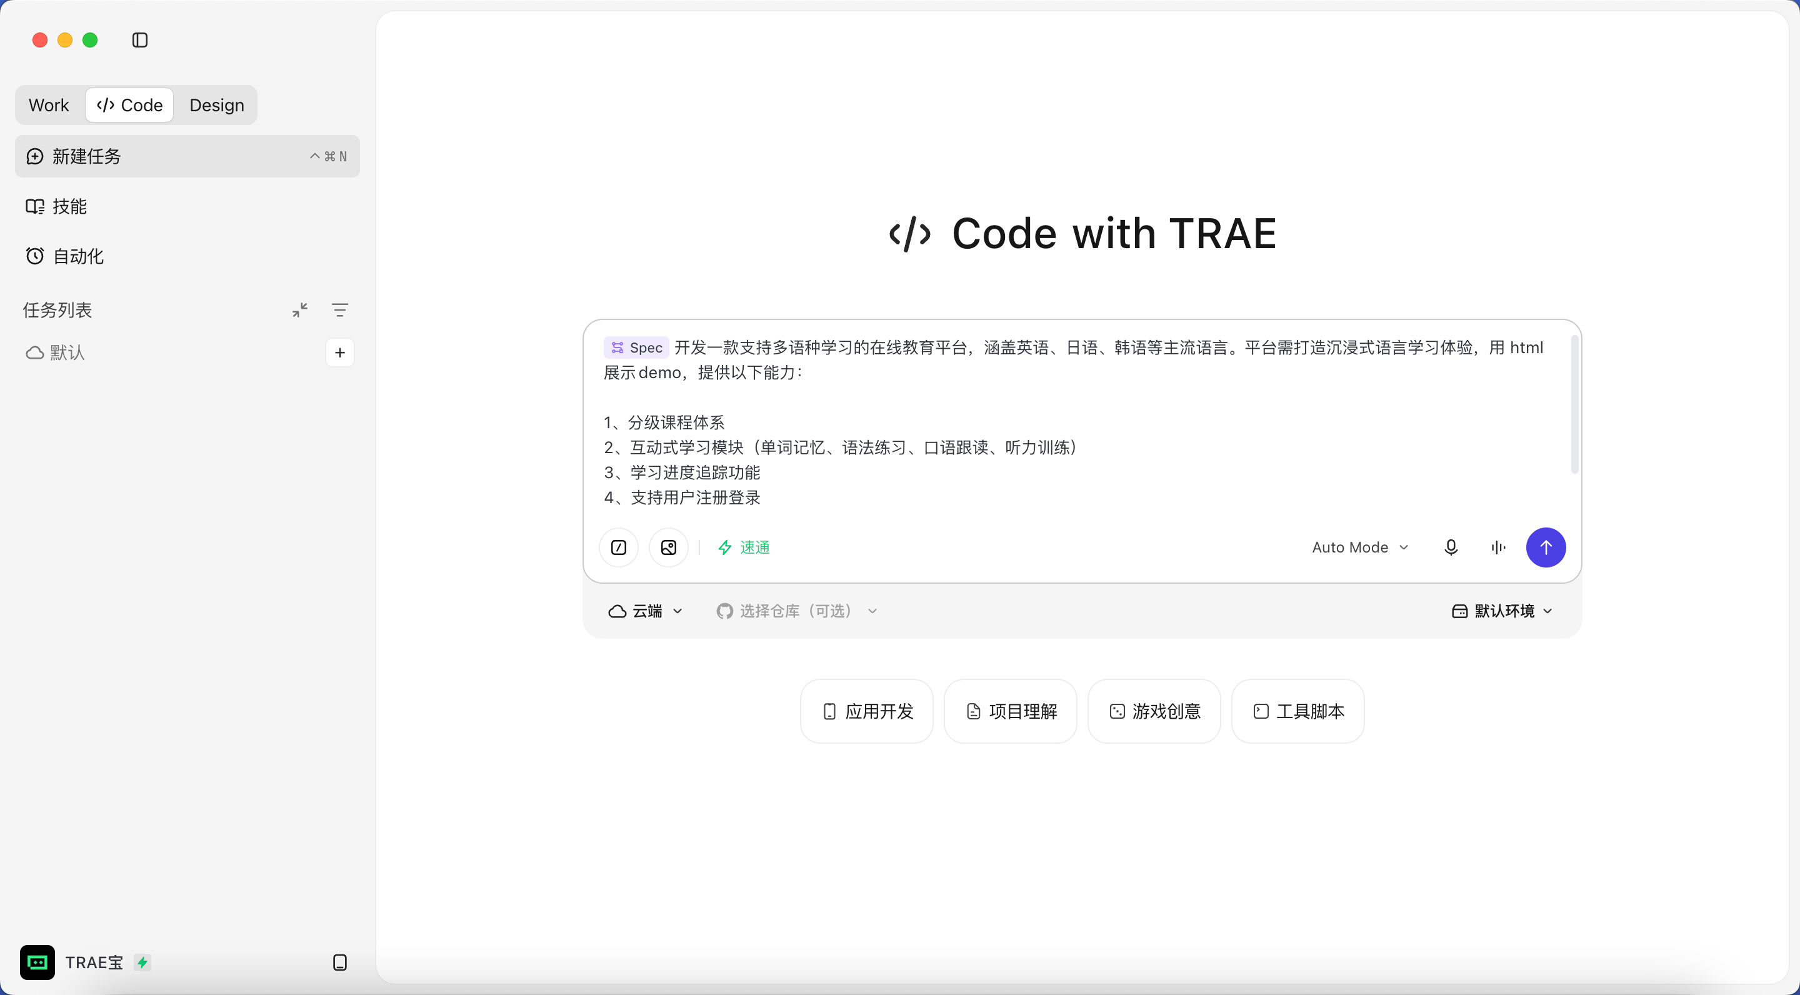Choose the 项目理解 suggestion
The image size is (1800, 995).
[1011, 711]
